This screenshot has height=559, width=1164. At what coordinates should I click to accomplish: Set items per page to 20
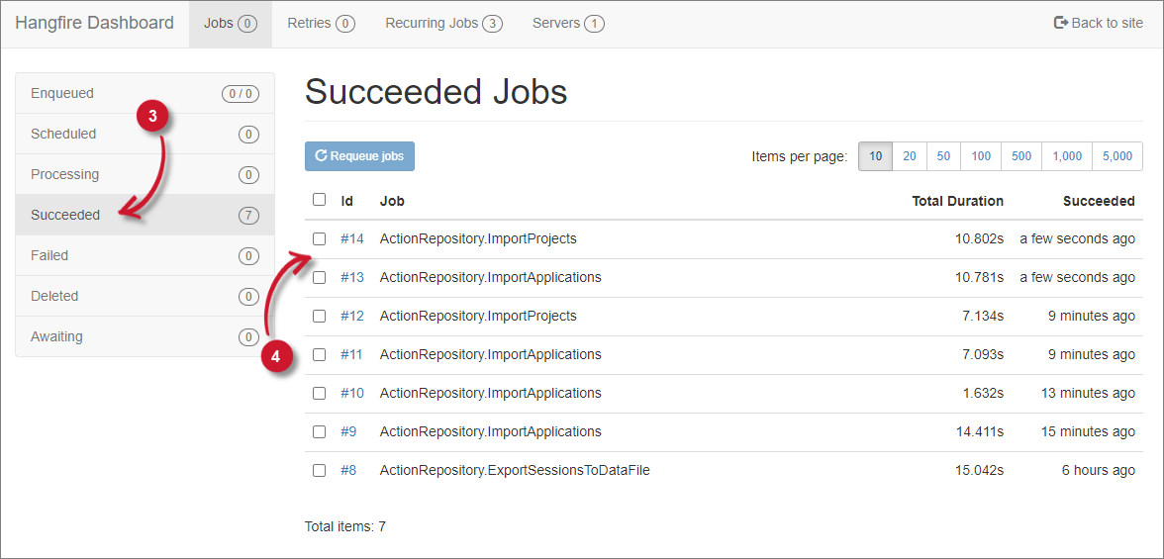(910, 156)
